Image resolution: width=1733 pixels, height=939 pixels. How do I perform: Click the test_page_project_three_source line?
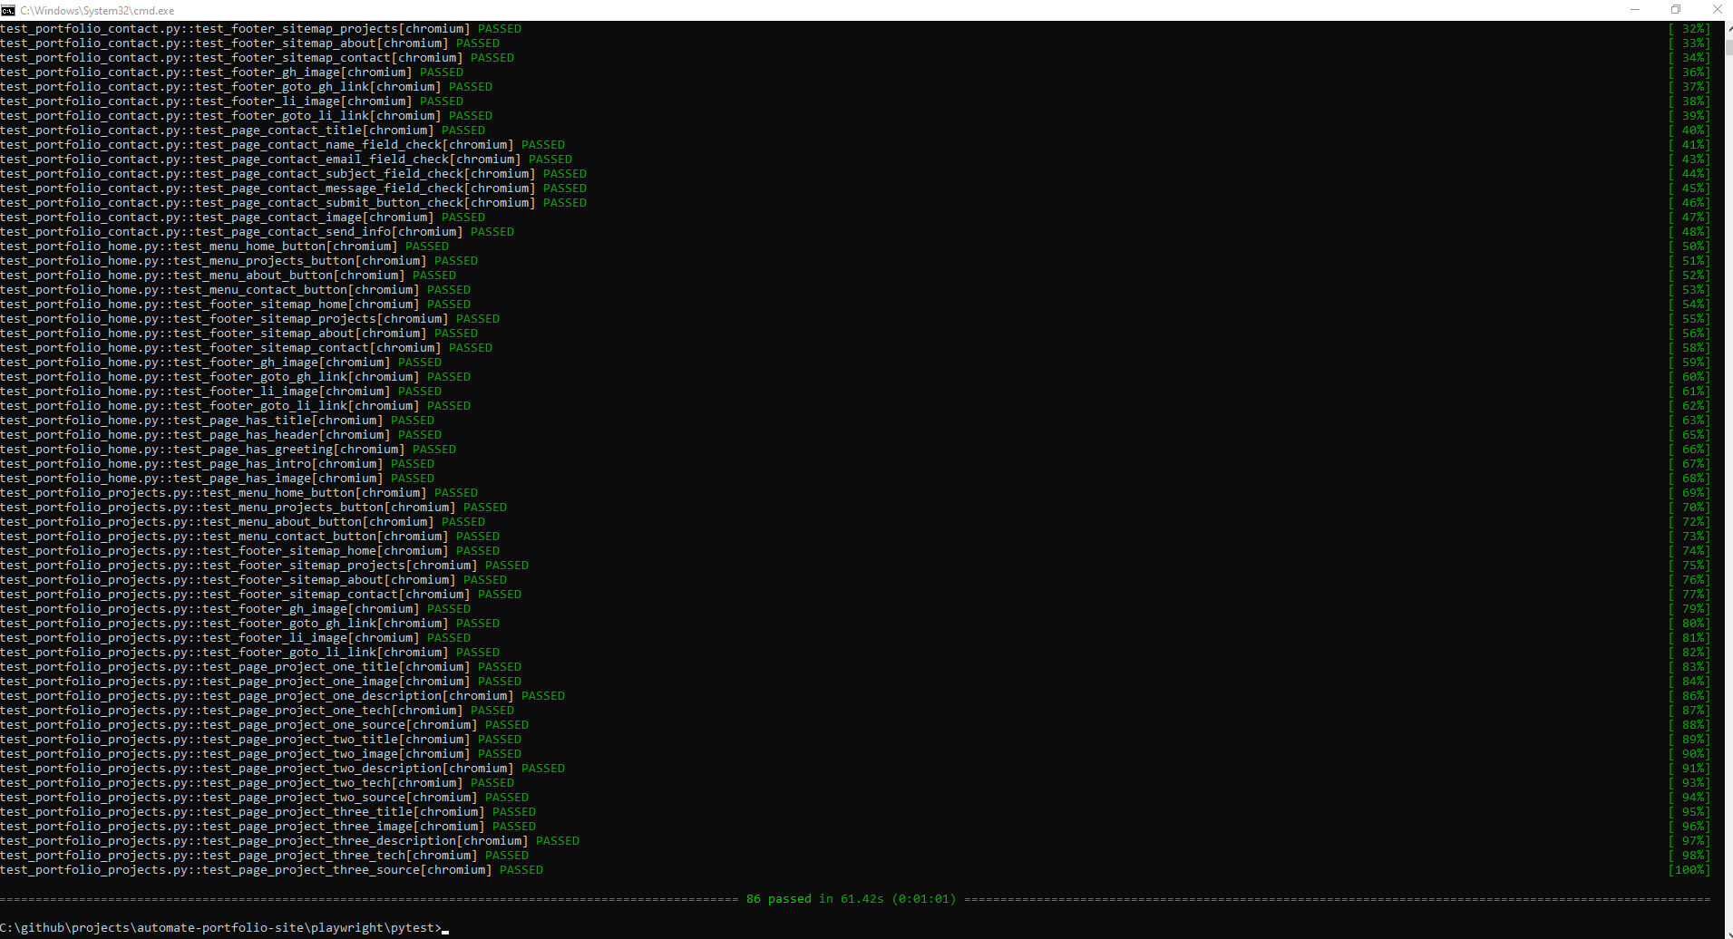click(x=271, y=870)
